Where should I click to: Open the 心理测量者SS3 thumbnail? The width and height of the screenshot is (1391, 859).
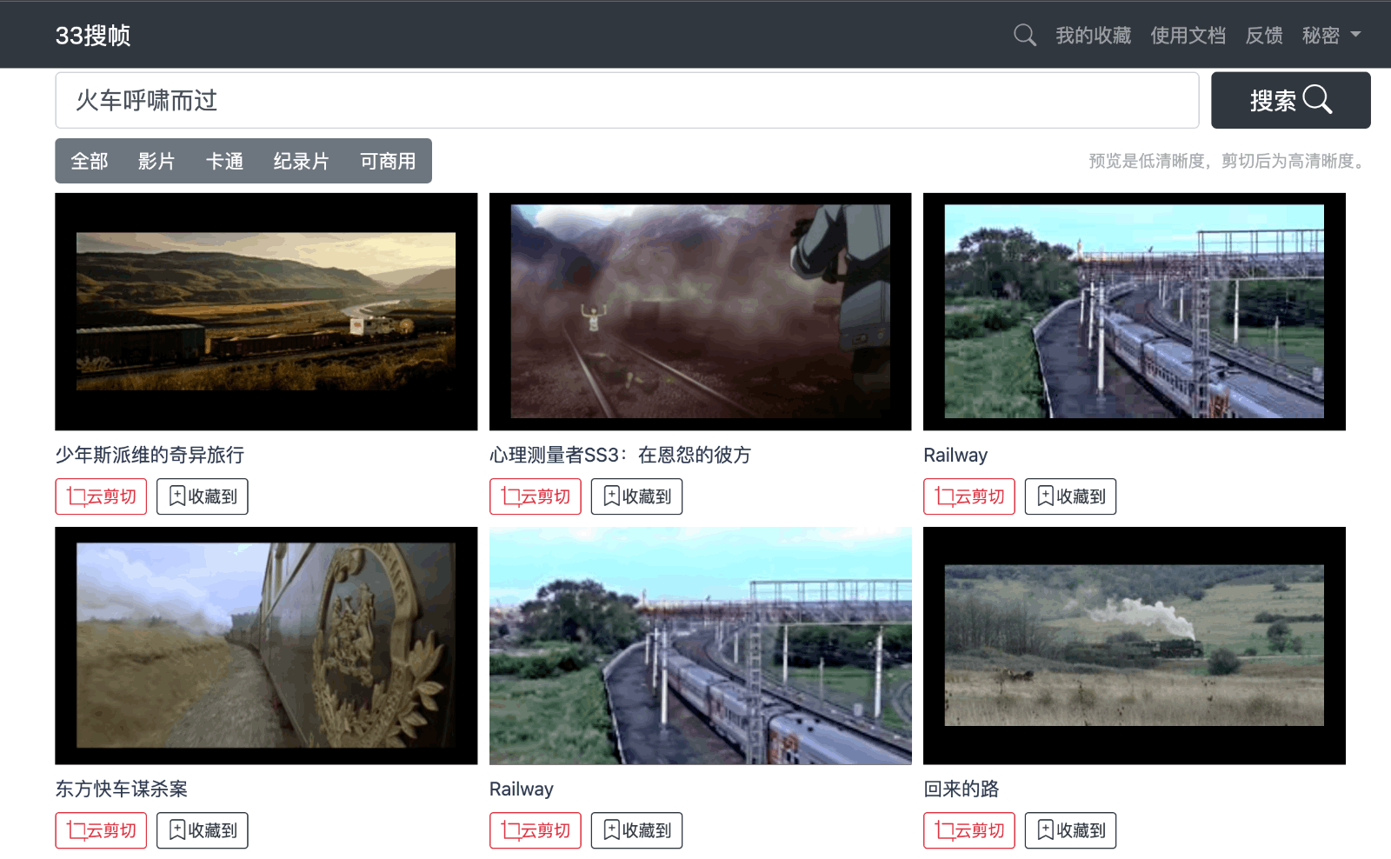[x=700, y=311]
